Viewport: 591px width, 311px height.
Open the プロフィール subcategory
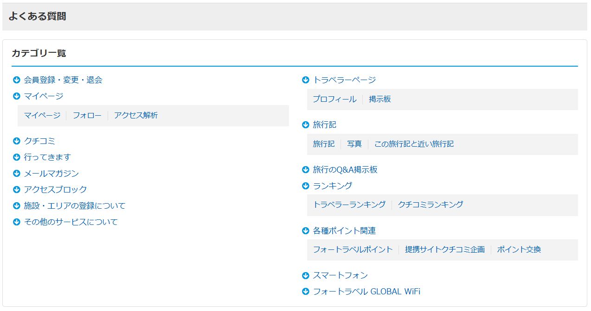[x=334, y=100]
